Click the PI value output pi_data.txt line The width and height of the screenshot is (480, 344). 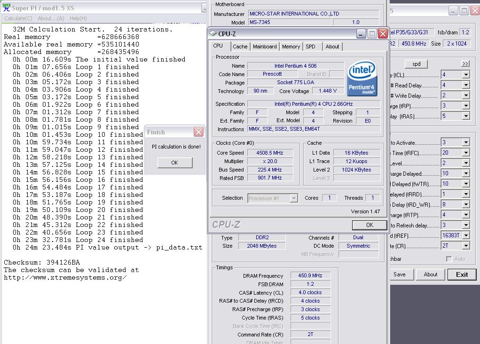(x=107, y=248)
